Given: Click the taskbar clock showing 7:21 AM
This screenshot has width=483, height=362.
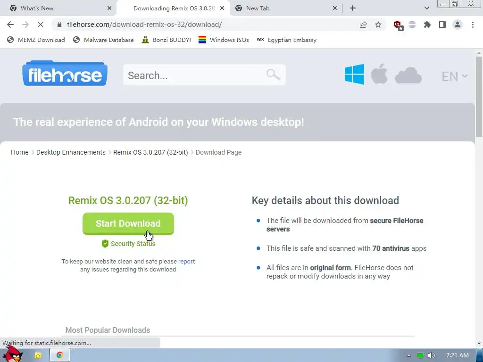Looking at the screenshot, I should [x=457, y=355].
